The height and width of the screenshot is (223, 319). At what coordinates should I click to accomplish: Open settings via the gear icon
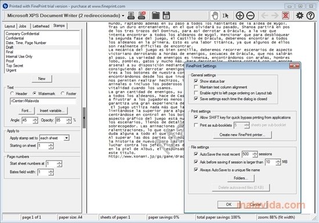point(299,16)
